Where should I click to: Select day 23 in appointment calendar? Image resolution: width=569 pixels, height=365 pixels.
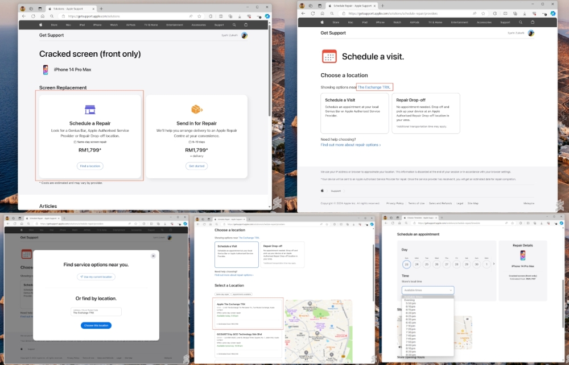(406, 265)
